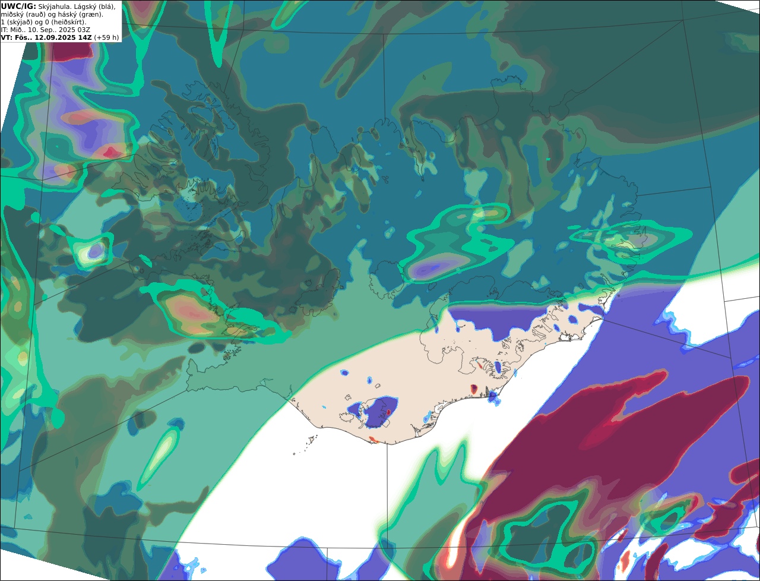Click the 'IT: Mið.. 10. Sep.. 2025 03Z' line
The image size is (760, 581).
point(45,30)
